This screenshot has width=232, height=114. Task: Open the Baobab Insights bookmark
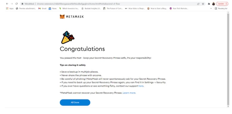91,9
